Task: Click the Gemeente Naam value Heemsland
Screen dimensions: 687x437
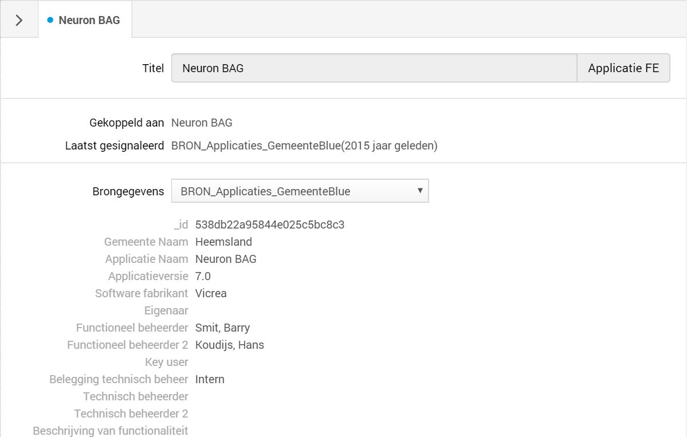Action: (223, 242)
